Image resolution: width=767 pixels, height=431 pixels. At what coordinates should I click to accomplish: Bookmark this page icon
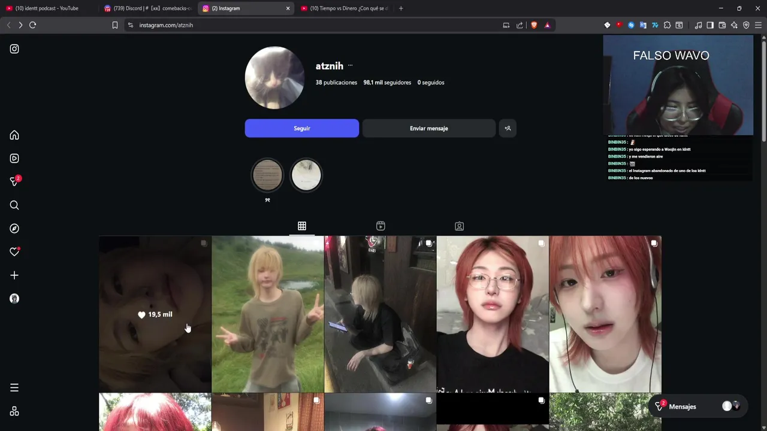tap(115, 25)
